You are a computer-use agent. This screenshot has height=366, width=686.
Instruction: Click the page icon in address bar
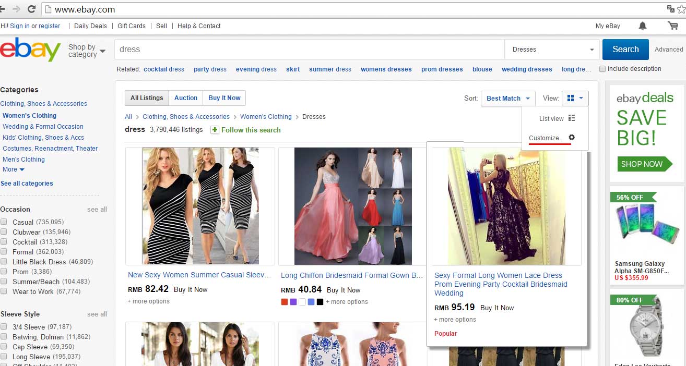point(48,9)
